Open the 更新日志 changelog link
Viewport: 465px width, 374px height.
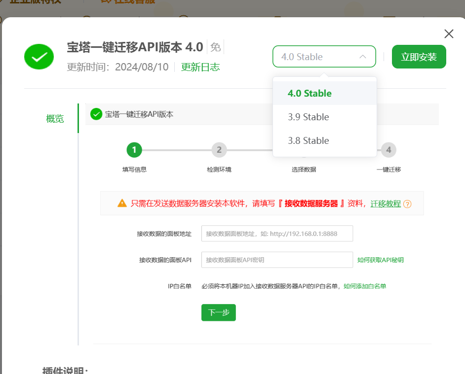200,66
